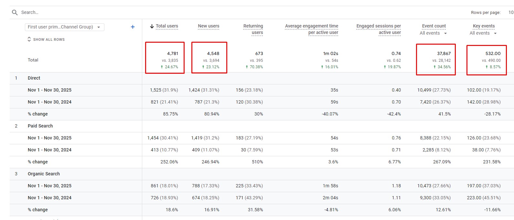
Task: Click the search magnifier icon
Action: click(15, 12)
